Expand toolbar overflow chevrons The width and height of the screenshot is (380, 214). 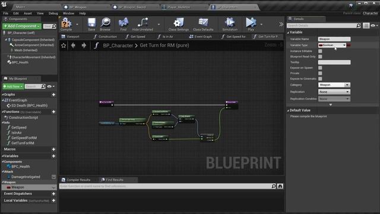pos(281,24)
